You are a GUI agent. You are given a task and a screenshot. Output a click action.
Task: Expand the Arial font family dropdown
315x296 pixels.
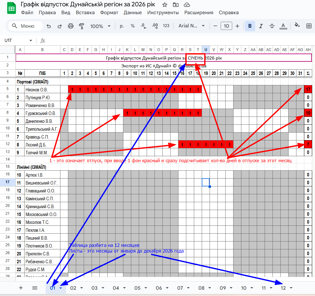click(x=192, y=26)
